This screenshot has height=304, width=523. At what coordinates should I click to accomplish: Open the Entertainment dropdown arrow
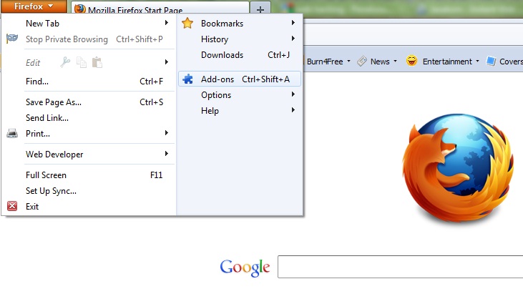pyautogui.click(x=477, y=62)
